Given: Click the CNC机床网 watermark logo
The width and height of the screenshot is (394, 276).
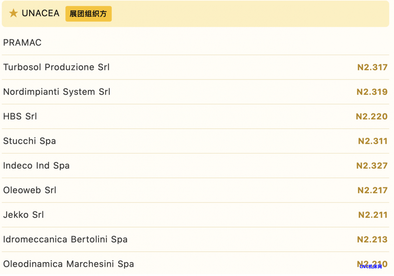Looking at the screenshot, I should tap(371, 266).
